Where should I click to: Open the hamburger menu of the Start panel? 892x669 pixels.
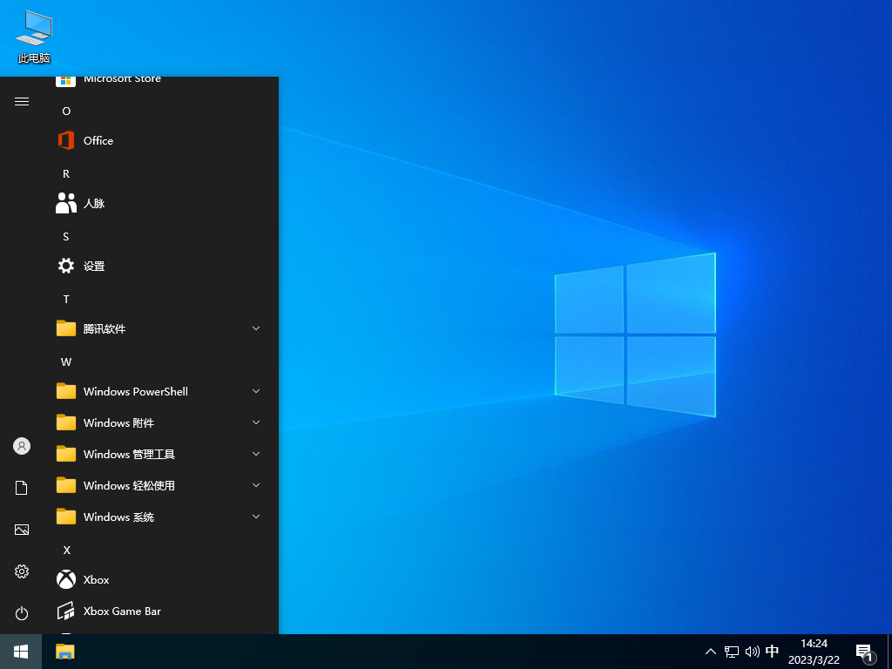(21, 101)
